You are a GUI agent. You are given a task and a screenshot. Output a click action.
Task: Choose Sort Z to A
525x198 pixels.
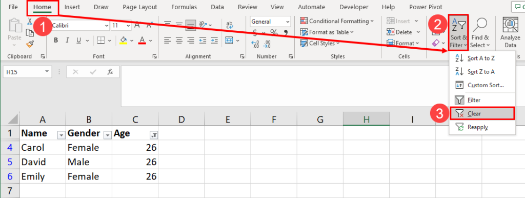(x=482, y=72)
